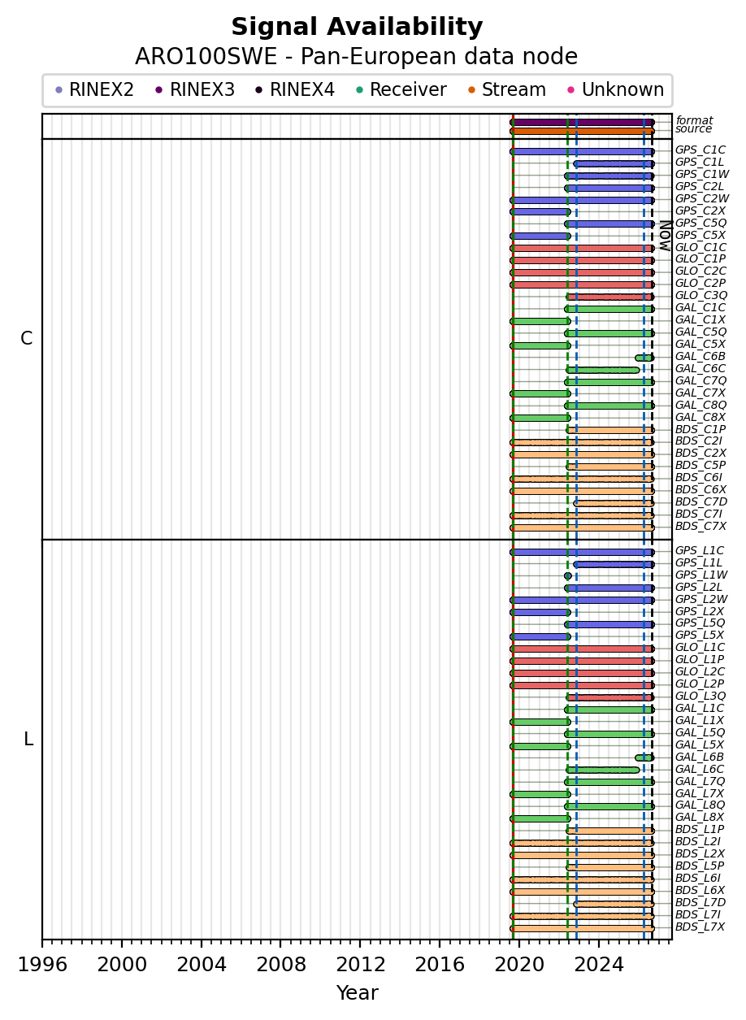The width and height of the screenshot is (746, 1020).
Task: Click the GPS_L2X row label
Action: click(x=700, y=611)
